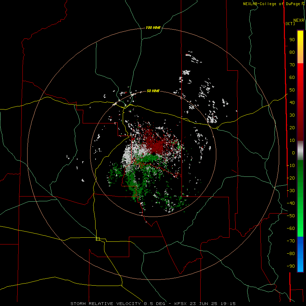Select the 30 knot scale value
This screenshot has height=306, width=306.
coord(292,115)
